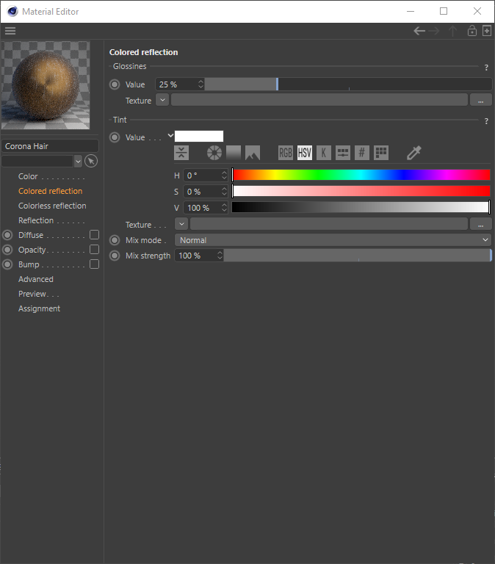Click the hair material preview thumbnail
Image resolution: width=495 pixels, height=564 pixels.
(x=46, y=85)
